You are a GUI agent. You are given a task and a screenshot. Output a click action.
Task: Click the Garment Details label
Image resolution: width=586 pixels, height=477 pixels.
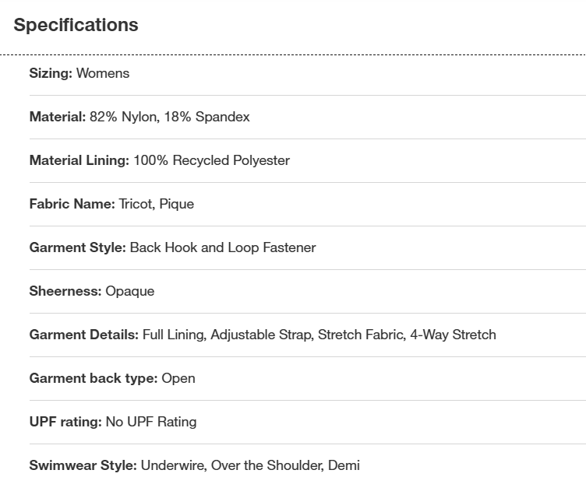click(83, 335)
